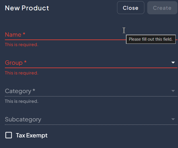Click the Close button
Screen dimensions: 178x148
click(x=131, y=8)
